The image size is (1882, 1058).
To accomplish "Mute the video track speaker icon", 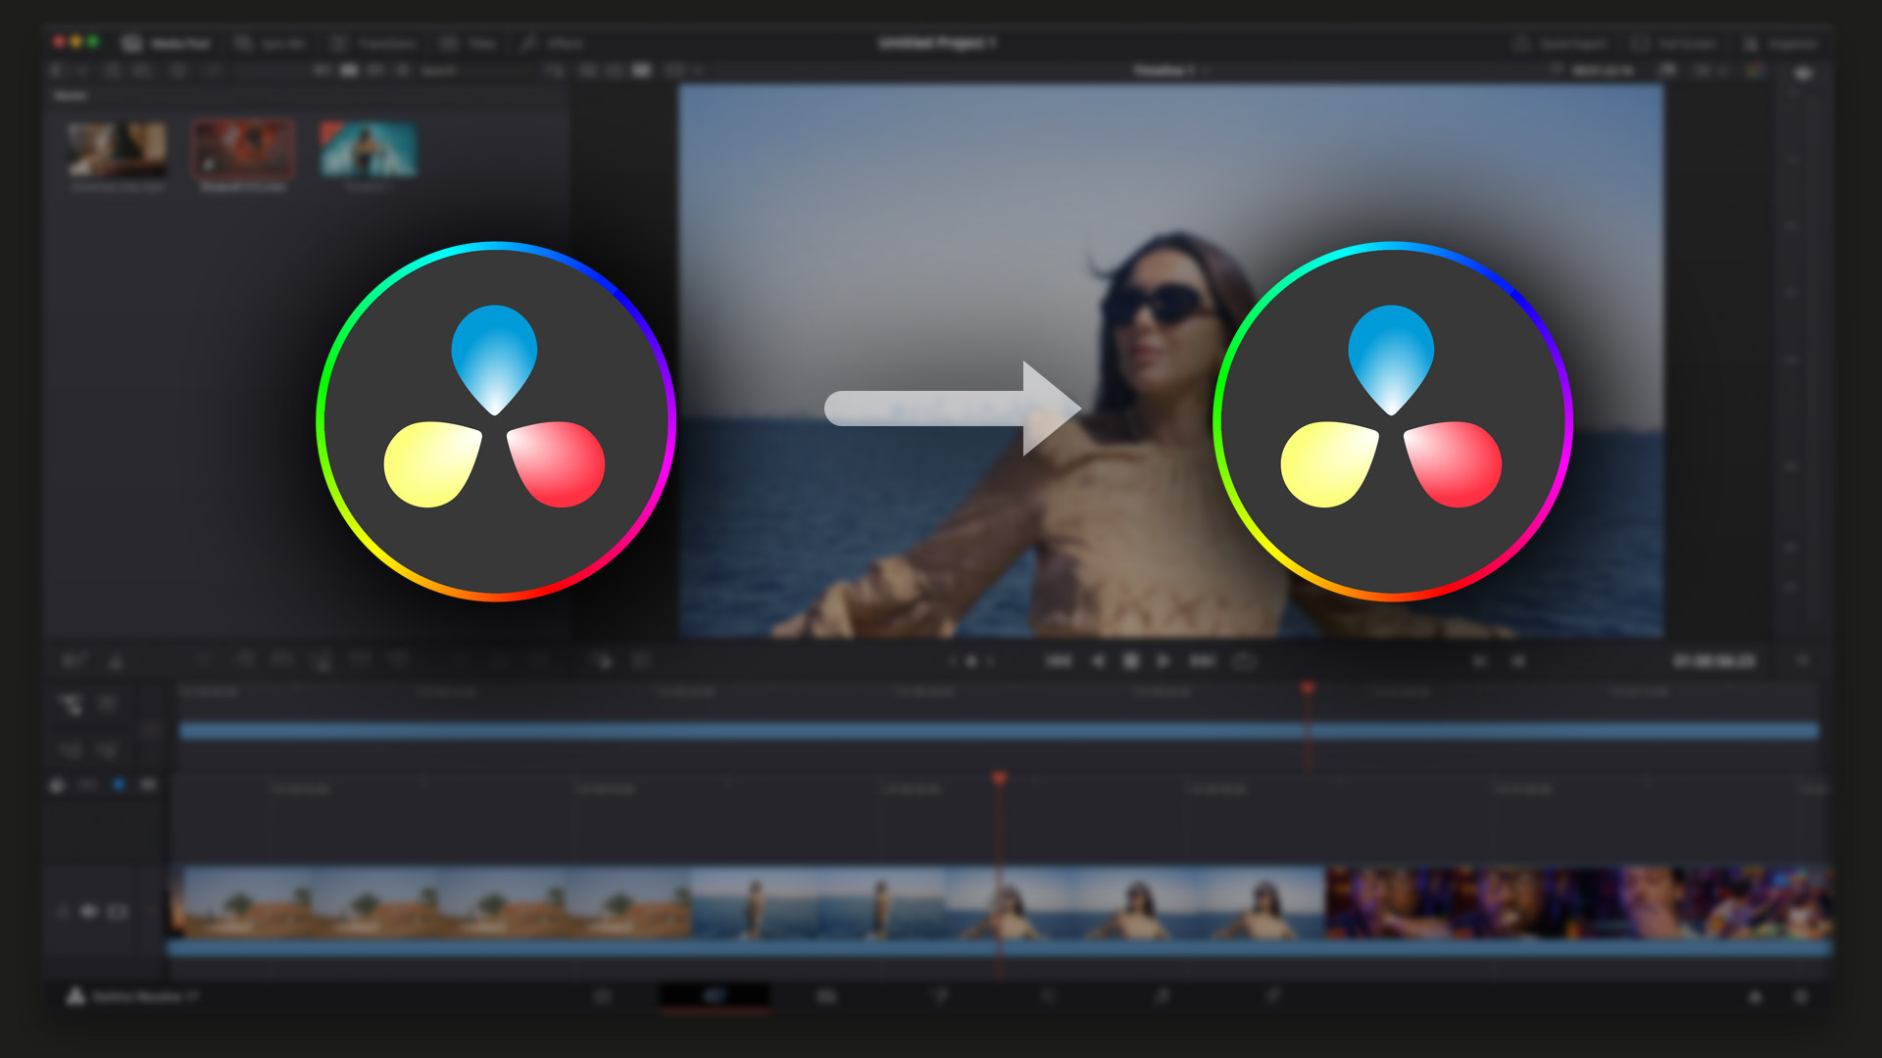I will click(x=88, y=912).
